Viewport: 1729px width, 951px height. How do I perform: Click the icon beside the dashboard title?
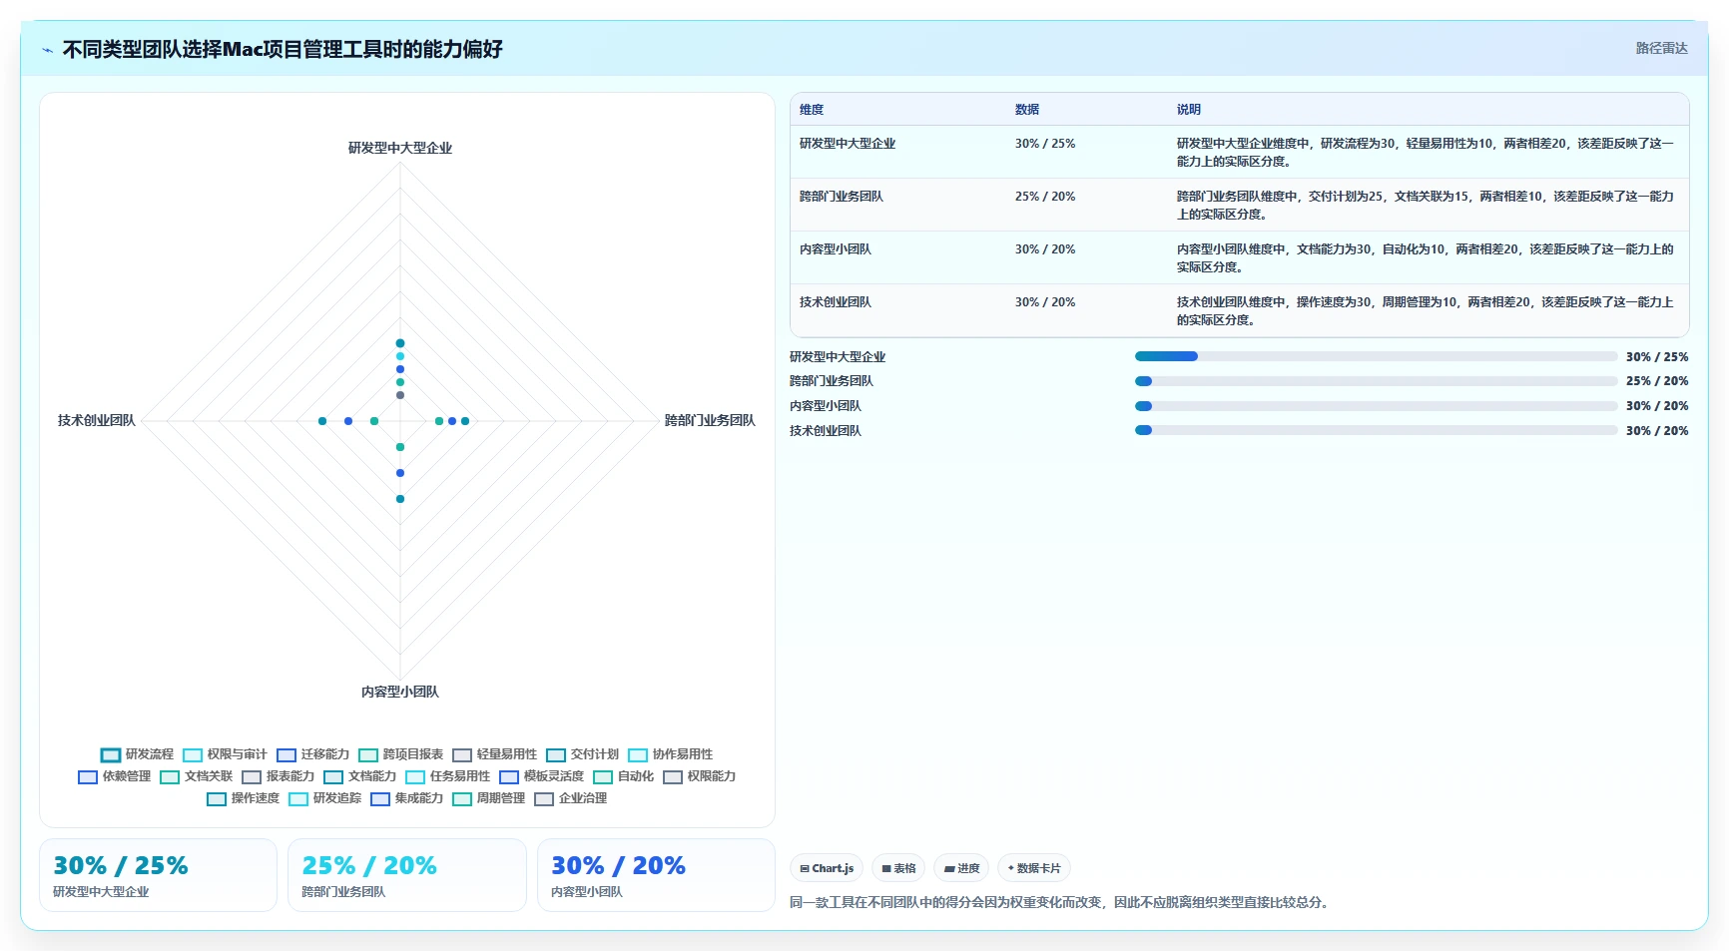47,50
